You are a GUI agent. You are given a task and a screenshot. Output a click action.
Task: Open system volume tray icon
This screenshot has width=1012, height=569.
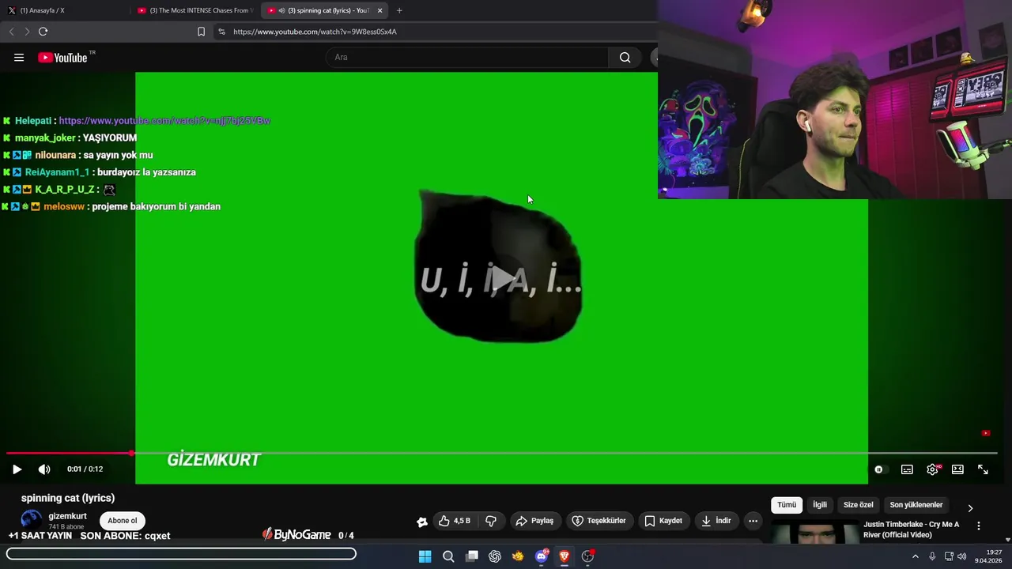tap(962, 556)
